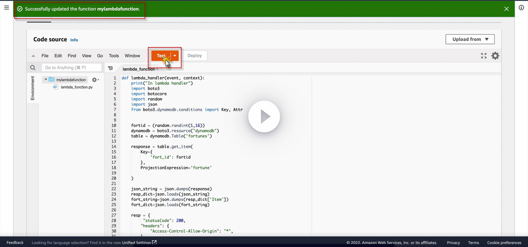Click the 'Successfully updated the function' message
528x247 pixels.
tap(82, 9)
